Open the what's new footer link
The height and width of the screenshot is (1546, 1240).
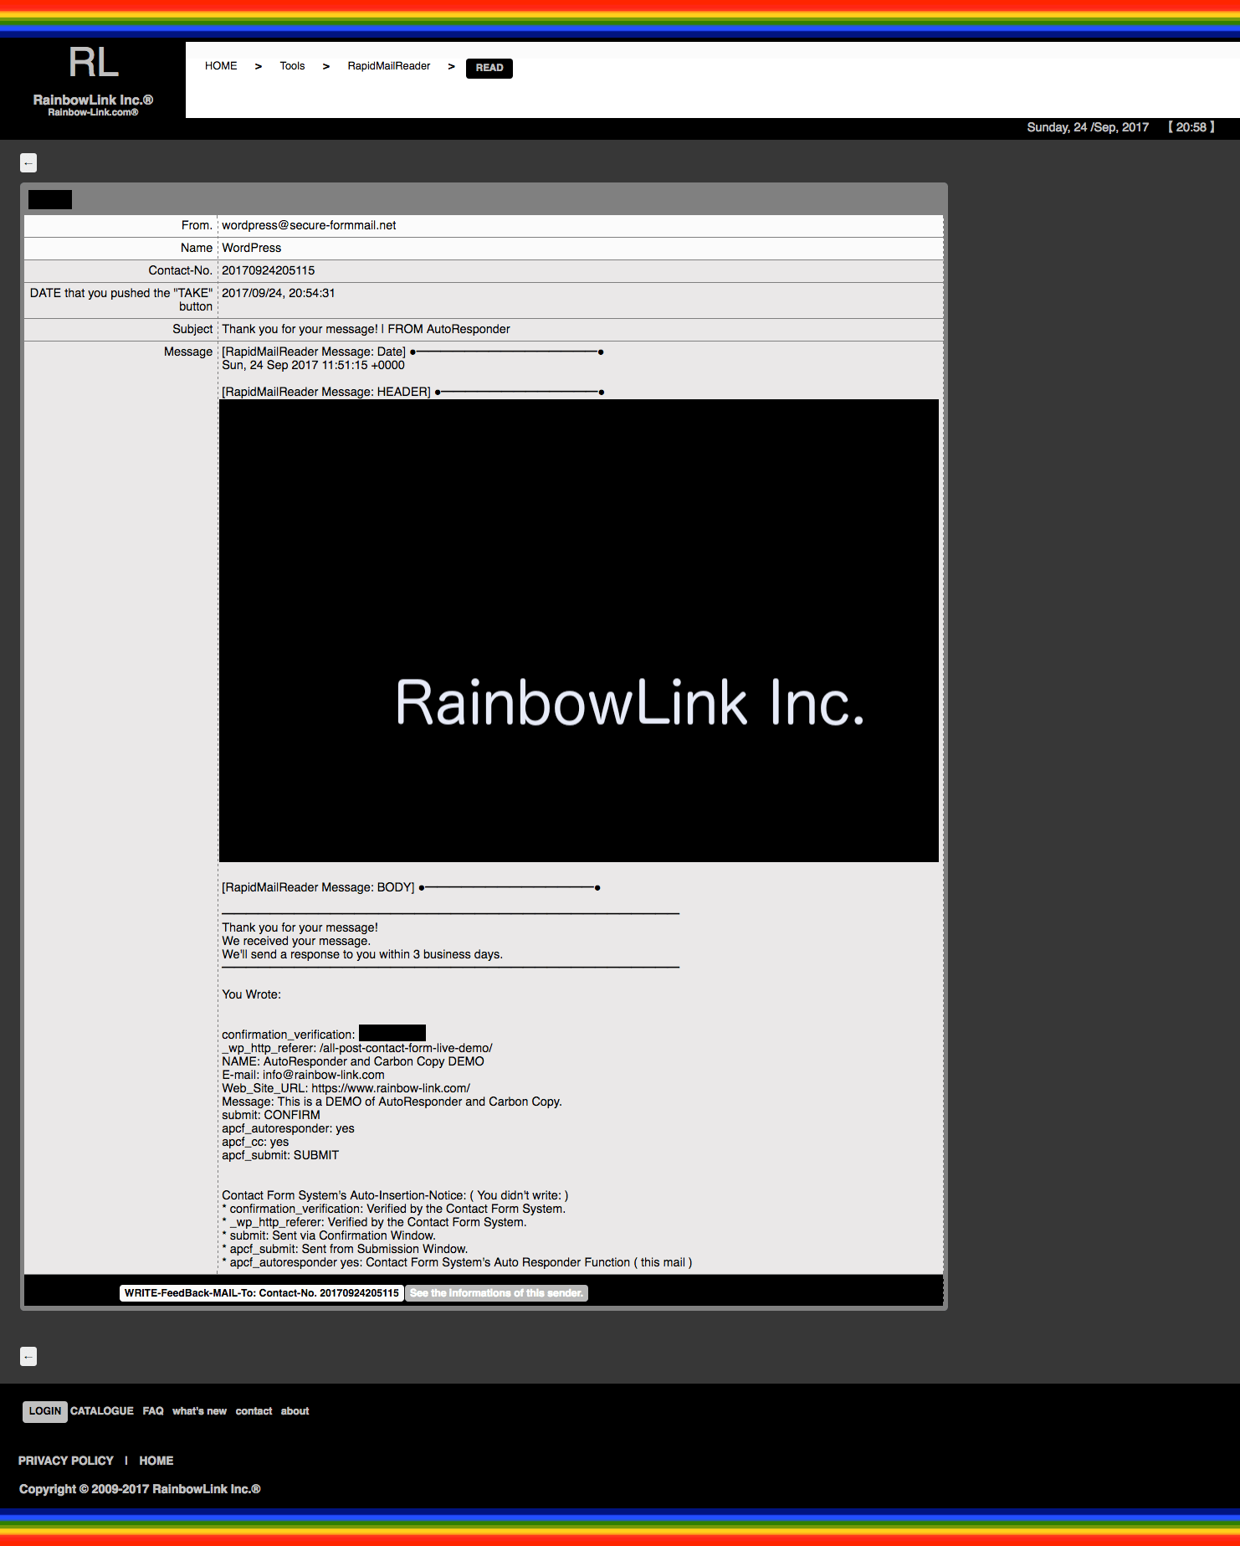pyautogui.click(x=199, y=1411)
